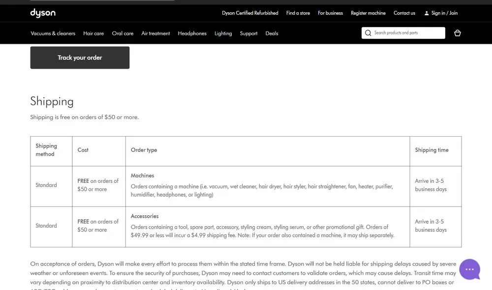Open the shopping basket icon
Image resolution: width=492 pixels, height=290 pixels.
(x=458, y=33)
